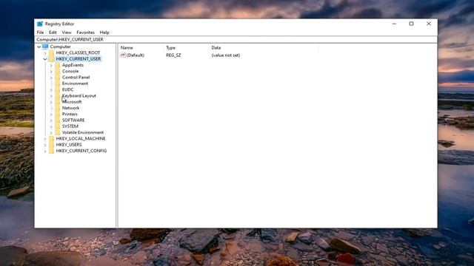
Task: Collapse HKEY_CURRENT_USER chevron
Action: [x=45, y=59]
